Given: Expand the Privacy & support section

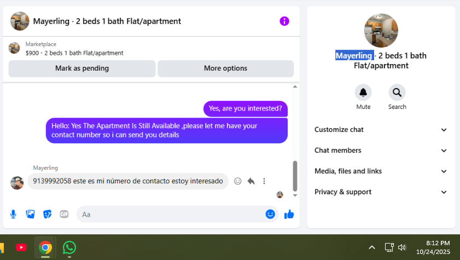Looking at the screenshot, I should coord(381,192).
